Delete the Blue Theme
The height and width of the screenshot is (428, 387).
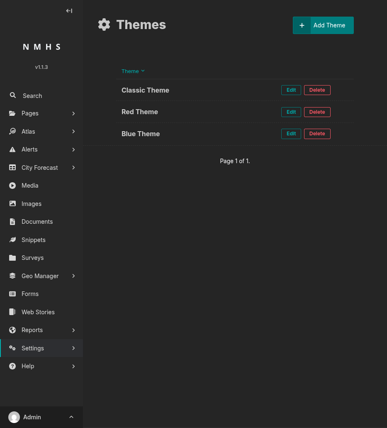pos(317,134)
